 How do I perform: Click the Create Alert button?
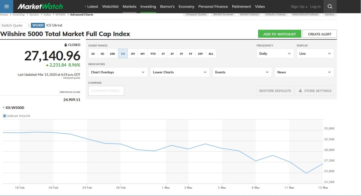pyautogui.click(x=320, y=34)
